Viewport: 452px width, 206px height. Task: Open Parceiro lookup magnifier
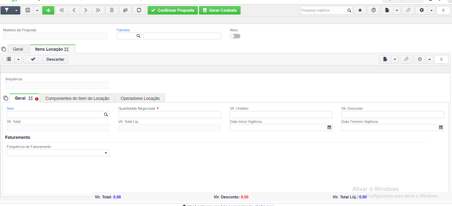(x=138, y=36)
